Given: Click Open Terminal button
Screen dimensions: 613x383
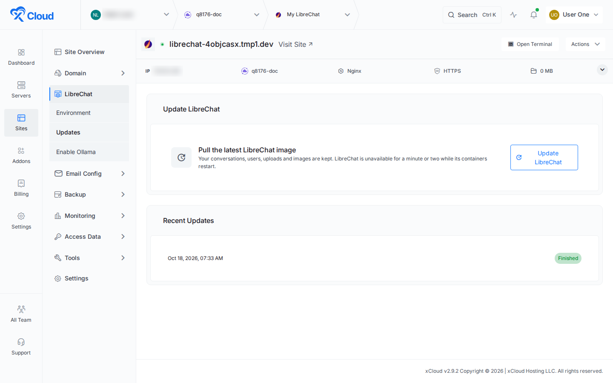Looking at the screenshot, I should (530, 44).
